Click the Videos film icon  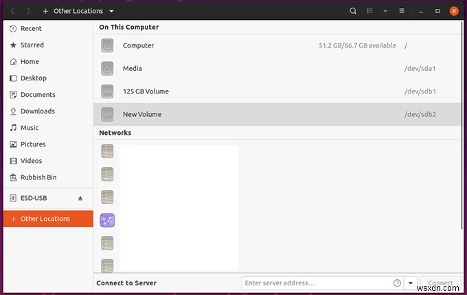pyautogui.click(x=13, y=161)
